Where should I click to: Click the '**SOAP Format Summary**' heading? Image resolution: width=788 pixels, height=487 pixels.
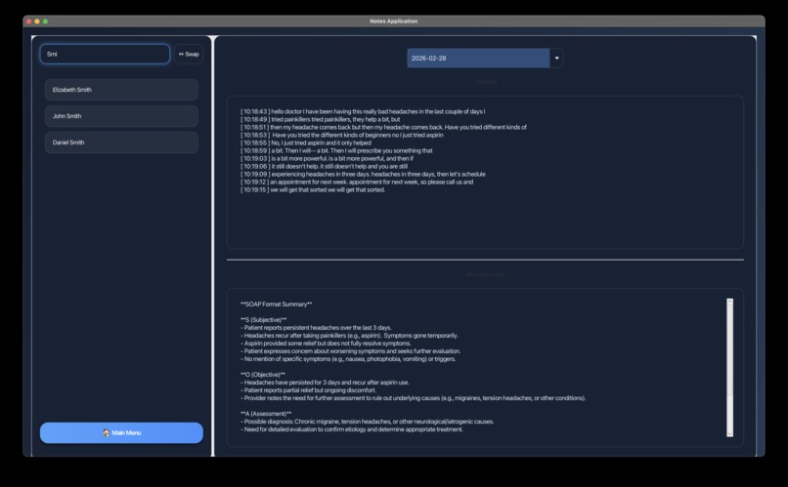277,304
